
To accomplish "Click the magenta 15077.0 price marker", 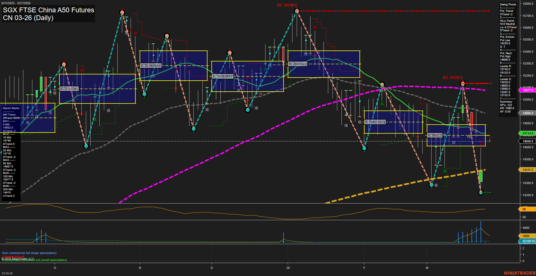I will click(x=527, y=90).
